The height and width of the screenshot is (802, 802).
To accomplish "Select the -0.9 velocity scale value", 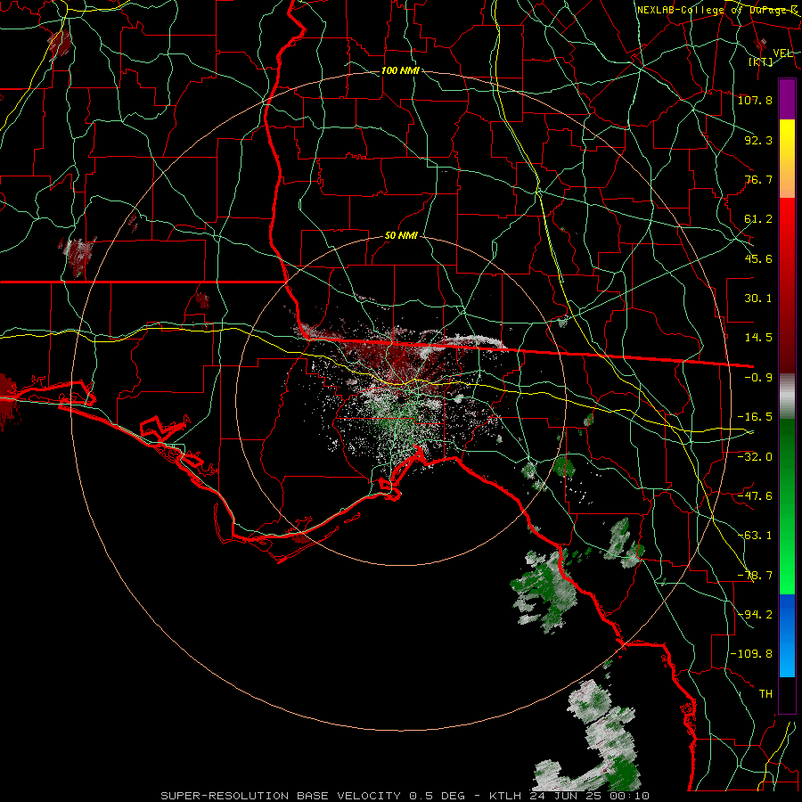I will tap(758, 378).
